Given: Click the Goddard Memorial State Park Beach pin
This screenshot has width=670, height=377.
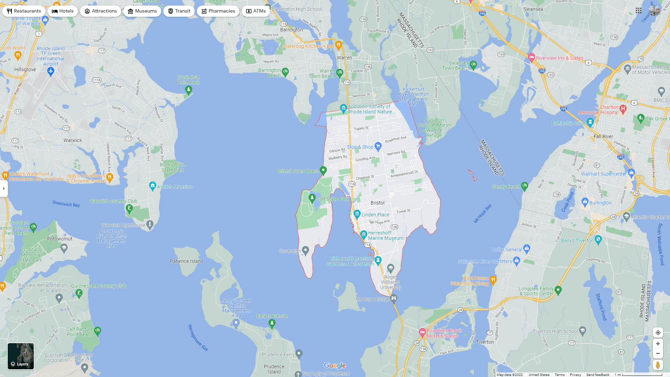Looking at the screenshot, I should (x=33, y=228).
